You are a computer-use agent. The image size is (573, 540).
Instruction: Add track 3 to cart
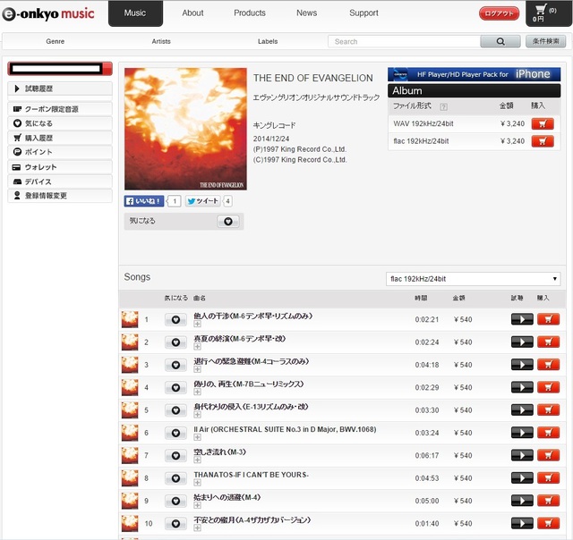(548, 365)
